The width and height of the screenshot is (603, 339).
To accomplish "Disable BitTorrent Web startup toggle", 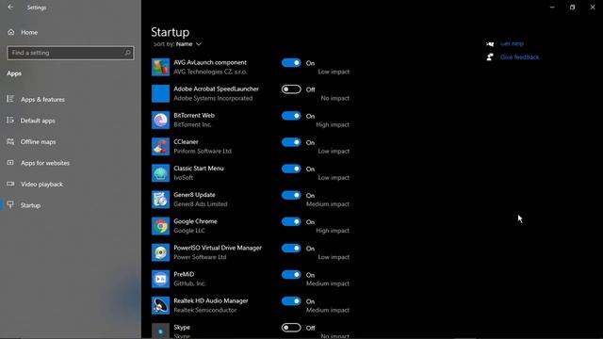I will pos(291,116).
